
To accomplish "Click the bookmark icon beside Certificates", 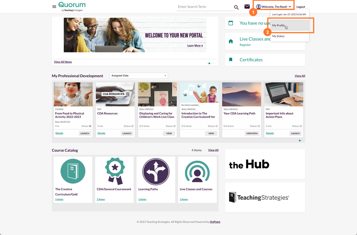I will [231, 60].
